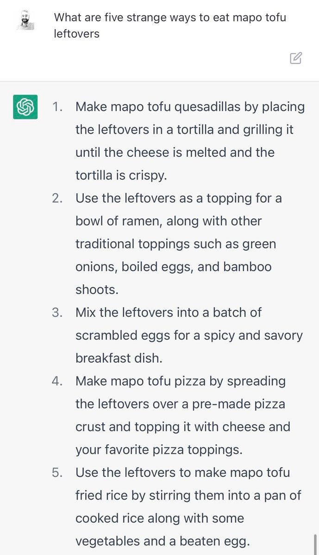The image size is (319, 555).
Task: Select the fried rice suggestion text
Action: [185, 506]
